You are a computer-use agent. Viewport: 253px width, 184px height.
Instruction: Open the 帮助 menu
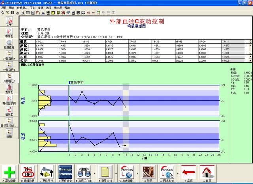(x=67, y=8)
